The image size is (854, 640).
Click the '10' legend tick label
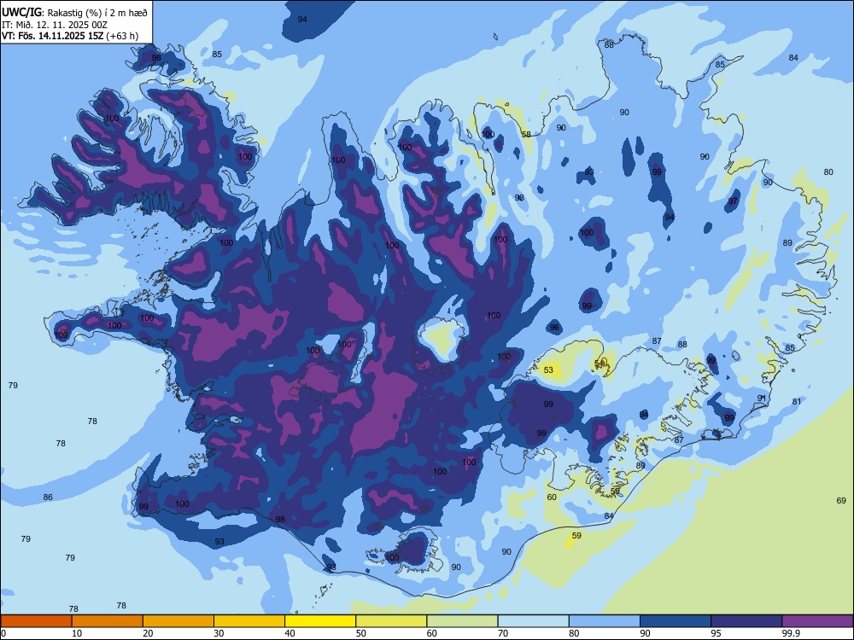coord(77,633)
